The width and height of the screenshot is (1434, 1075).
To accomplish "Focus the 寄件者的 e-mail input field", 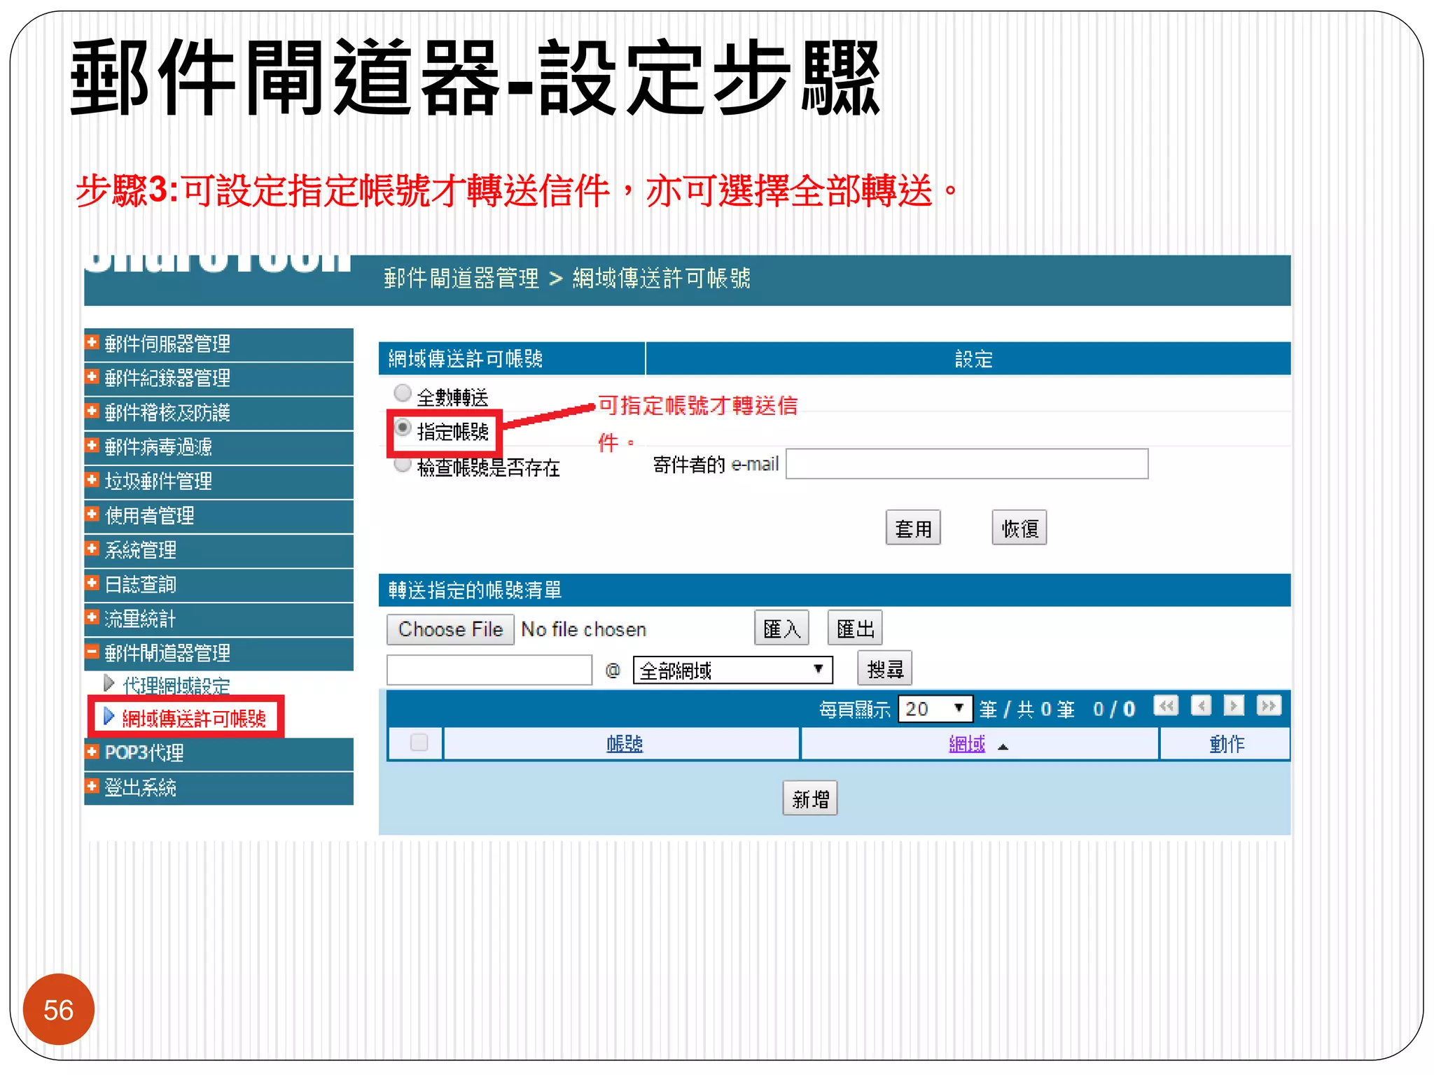I will (967, 464).
